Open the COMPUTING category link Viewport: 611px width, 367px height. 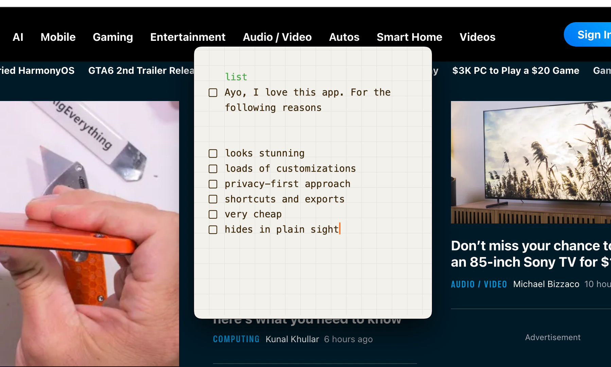pos(236,339)
